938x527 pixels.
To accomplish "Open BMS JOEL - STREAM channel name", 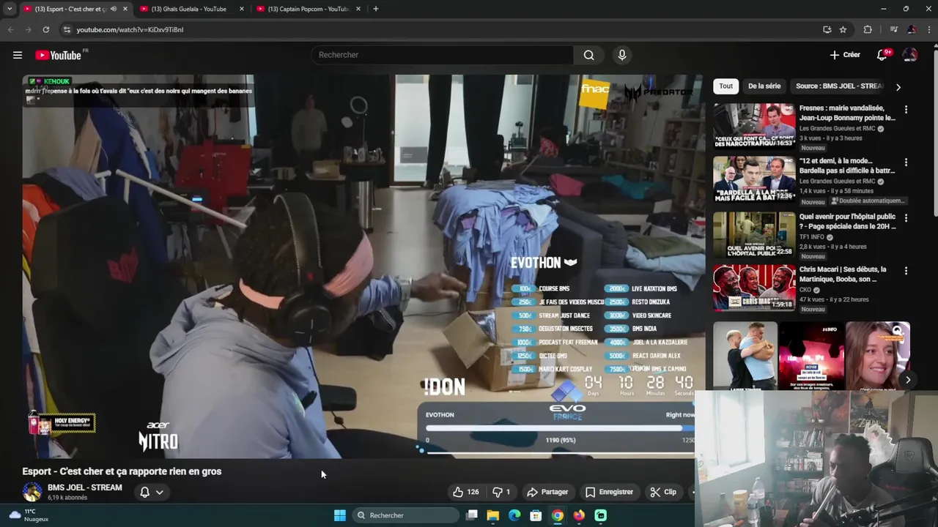I will 85,487.
